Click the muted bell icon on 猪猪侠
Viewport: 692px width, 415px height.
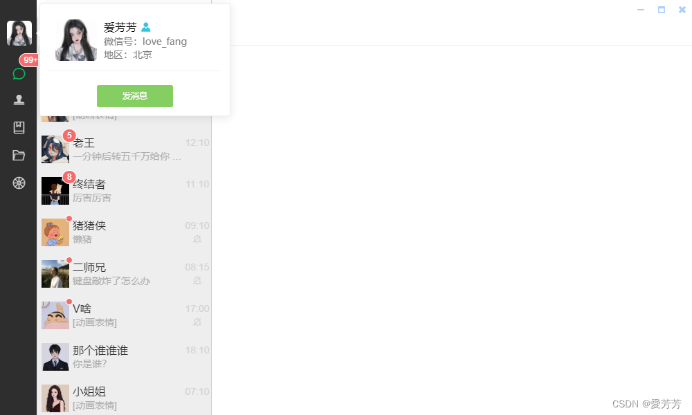pyautogui.click(x=197, y=239)
